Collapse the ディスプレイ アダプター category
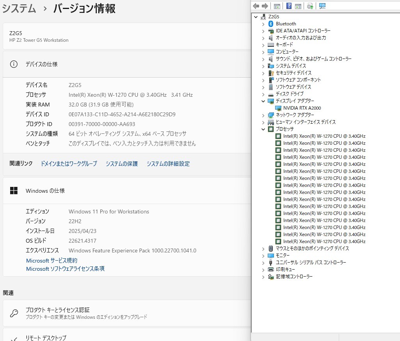This screenshot has width=400, height=341. (263, 101)
